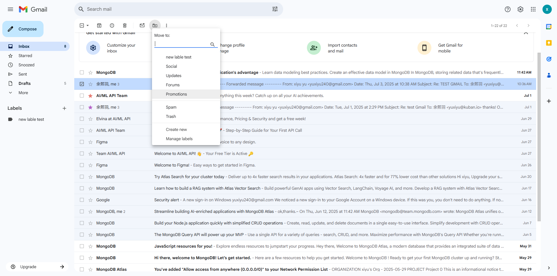Collapse the Get started with Gmail section
This screenshot has width=557, height=276.
[x=526, y=33]
